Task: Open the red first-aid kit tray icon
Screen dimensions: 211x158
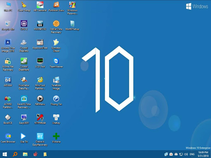Action: [171, 154]
